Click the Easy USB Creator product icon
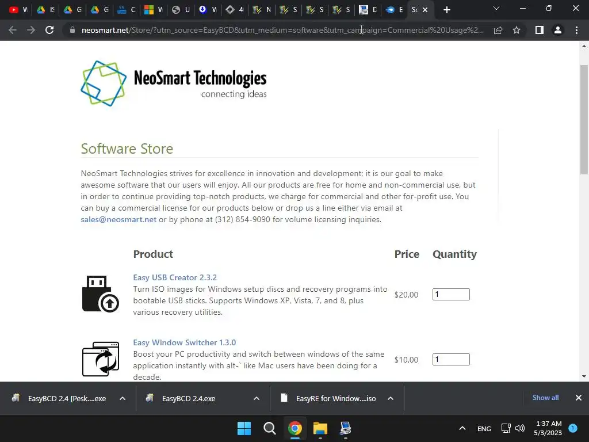589x442 pixels. coord(100,294)
